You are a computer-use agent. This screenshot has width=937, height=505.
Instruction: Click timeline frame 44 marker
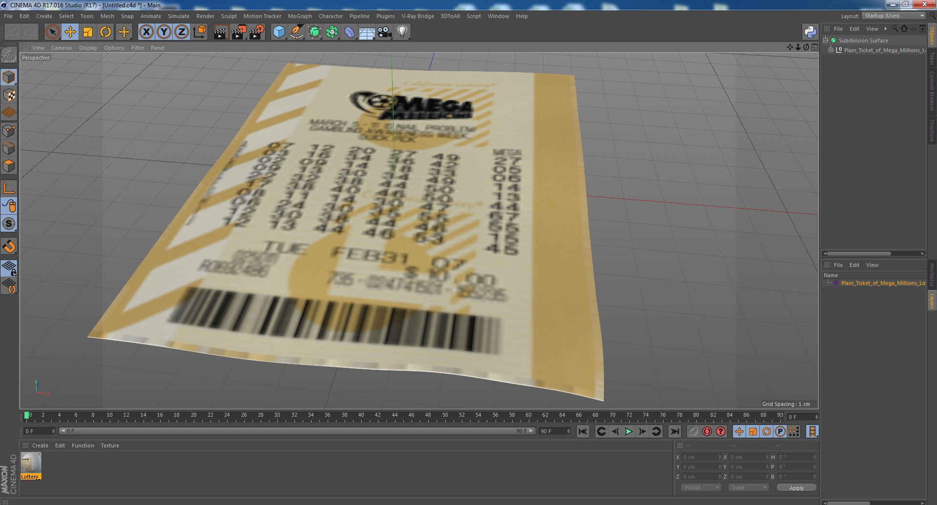coord(395,415)
